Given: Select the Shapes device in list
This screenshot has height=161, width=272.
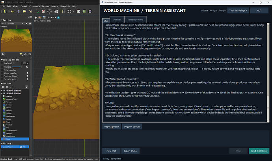Looking at the screenshot, I should point(9,108).
